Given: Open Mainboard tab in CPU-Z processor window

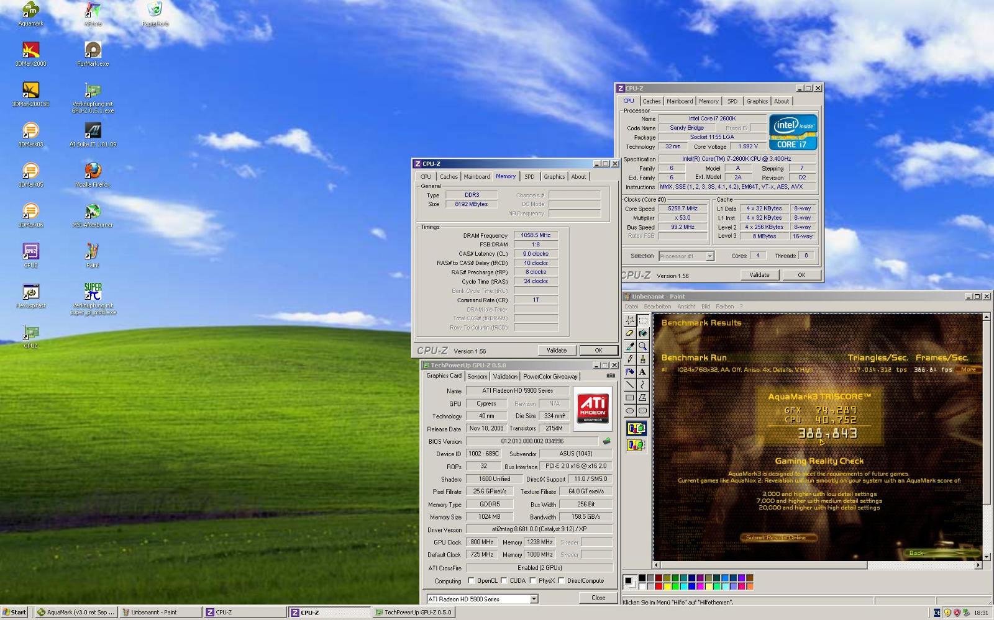Looking at the screenshot, I should pos(680,101).
